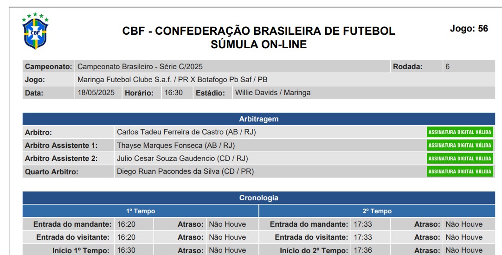Click Quarto Arbitro digital signature badge
The height and width of the screenshot is (255, 502).
460,172
